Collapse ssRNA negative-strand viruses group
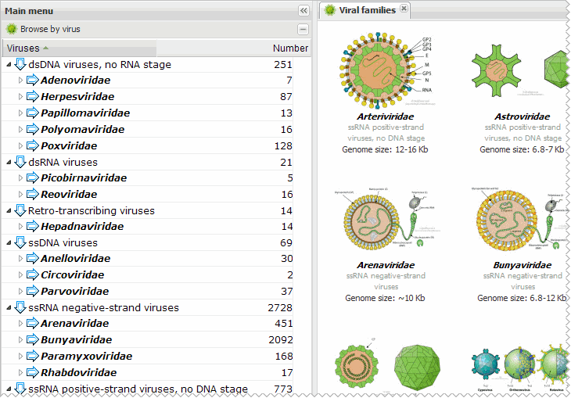 click(x=9, y=307)
